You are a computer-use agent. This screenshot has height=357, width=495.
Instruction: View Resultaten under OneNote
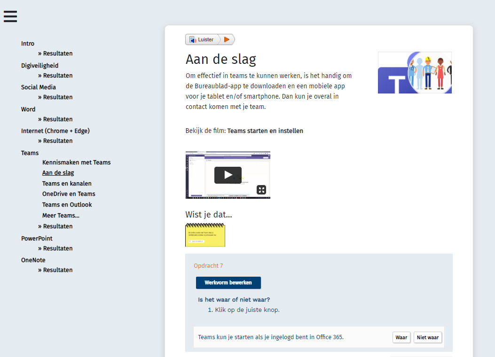(x=57, y=270)
